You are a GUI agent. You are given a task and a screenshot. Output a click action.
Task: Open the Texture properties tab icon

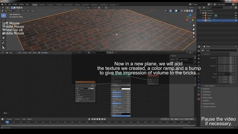click(199, 99)
